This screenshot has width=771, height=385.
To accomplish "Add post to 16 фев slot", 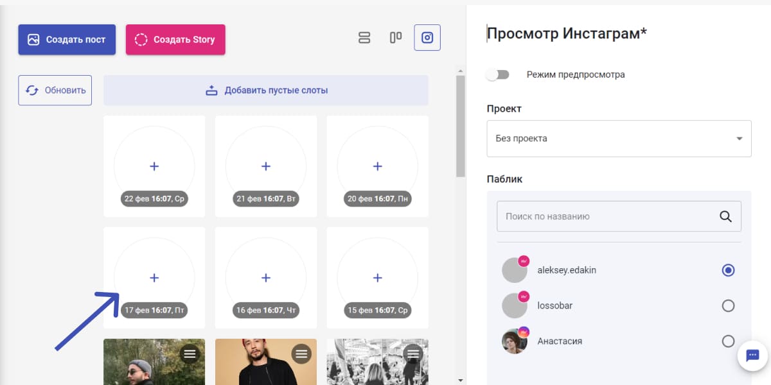I will coord(266,278).
